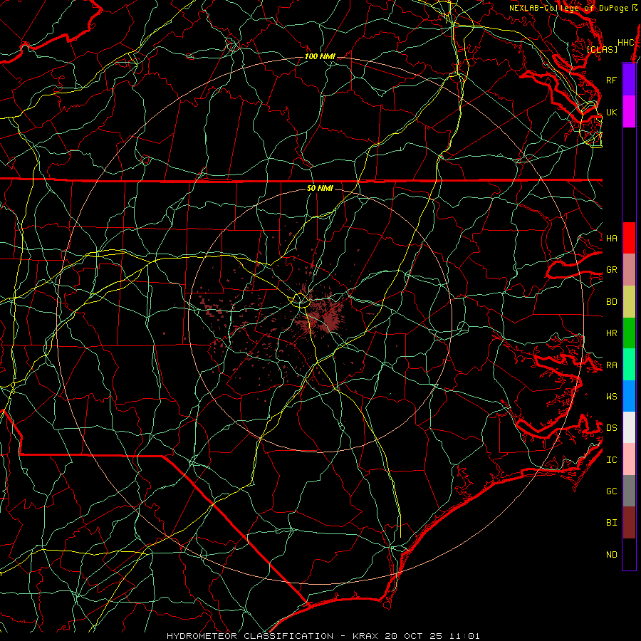641x641 pixels.
Task: Click the dense biological echo cluster near the radar
Action: click(321, 317)
